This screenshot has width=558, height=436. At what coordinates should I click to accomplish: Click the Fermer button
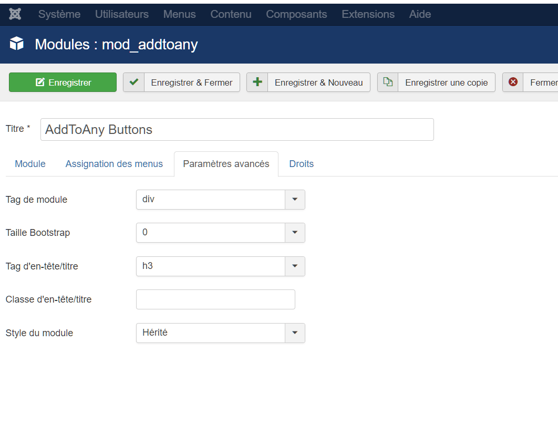click(x=530, y=82)
